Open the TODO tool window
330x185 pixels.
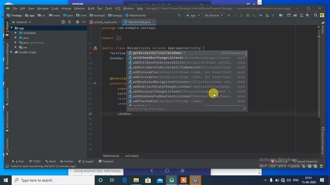(35, 161)
